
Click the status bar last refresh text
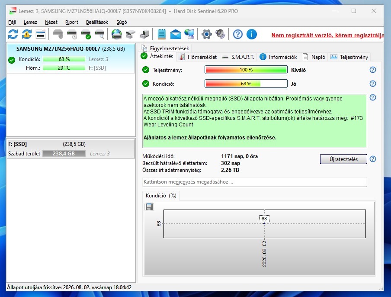click(x=69, y=287)
